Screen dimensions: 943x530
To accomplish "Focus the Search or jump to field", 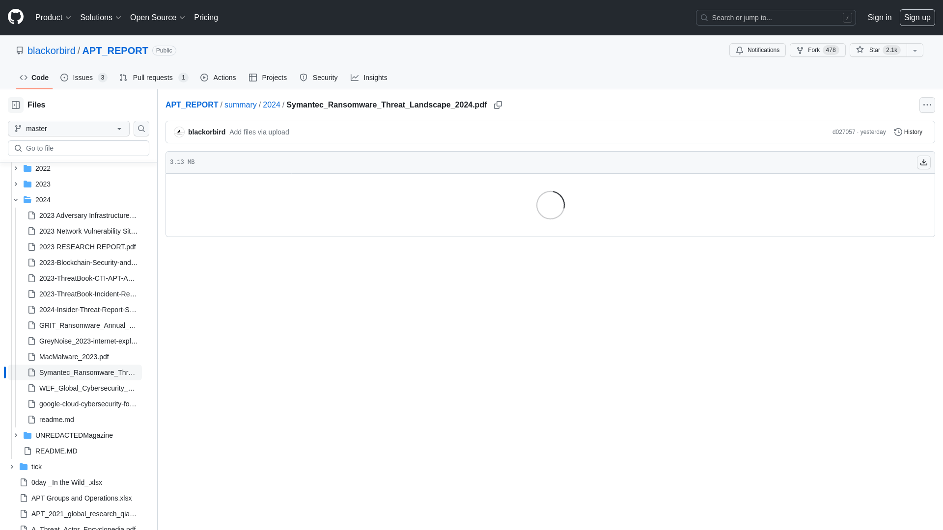I will point(776,18).
